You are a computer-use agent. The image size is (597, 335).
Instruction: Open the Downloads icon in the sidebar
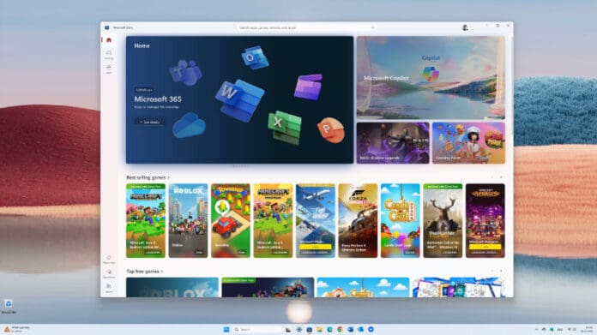109,273
